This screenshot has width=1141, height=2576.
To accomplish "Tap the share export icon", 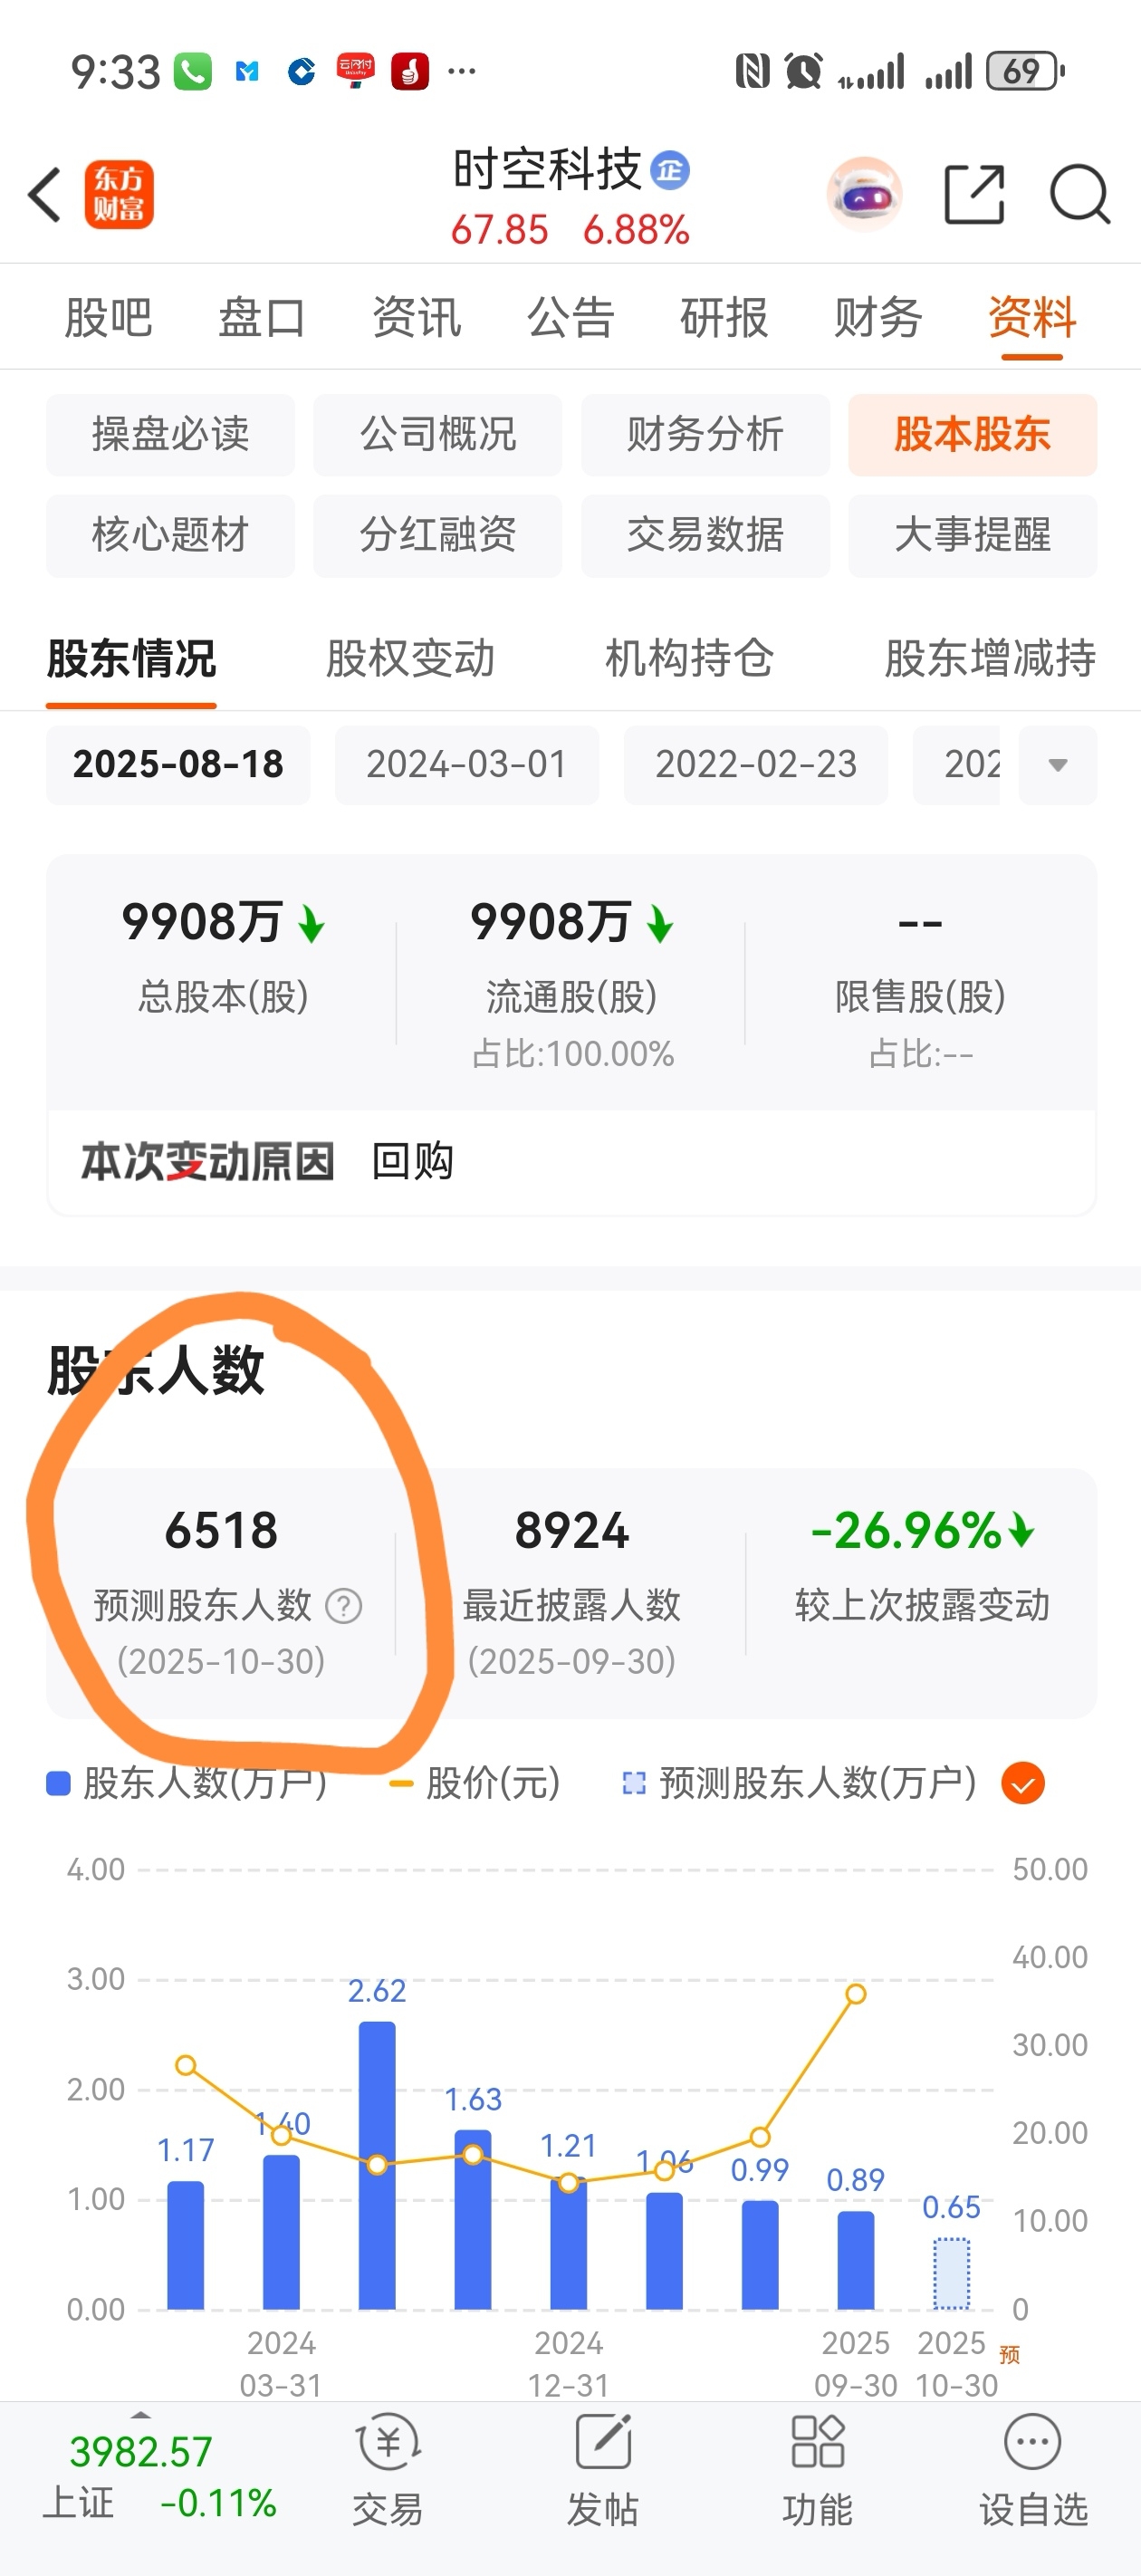I will click(974, 194).
